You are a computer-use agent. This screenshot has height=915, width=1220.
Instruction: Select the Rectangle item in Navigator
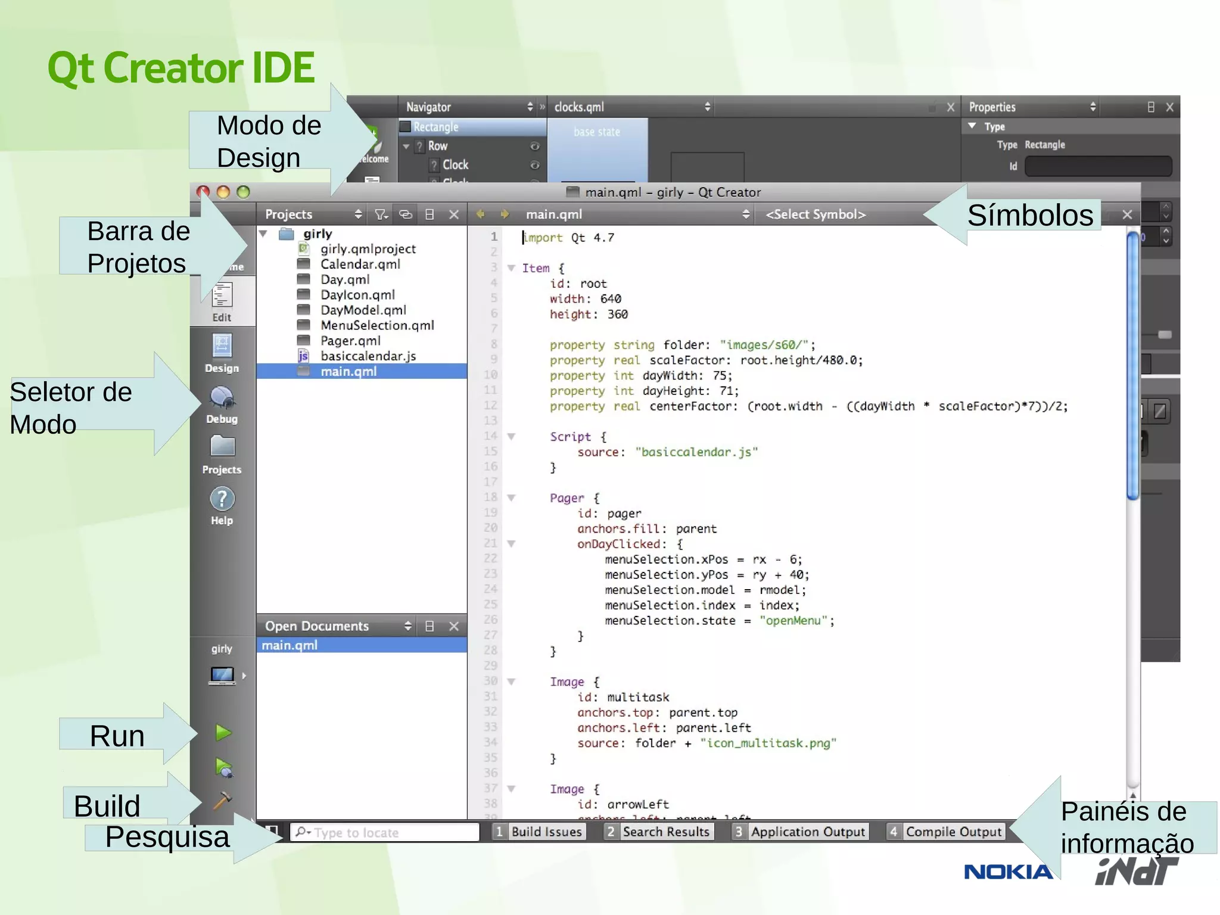[472, 127]
